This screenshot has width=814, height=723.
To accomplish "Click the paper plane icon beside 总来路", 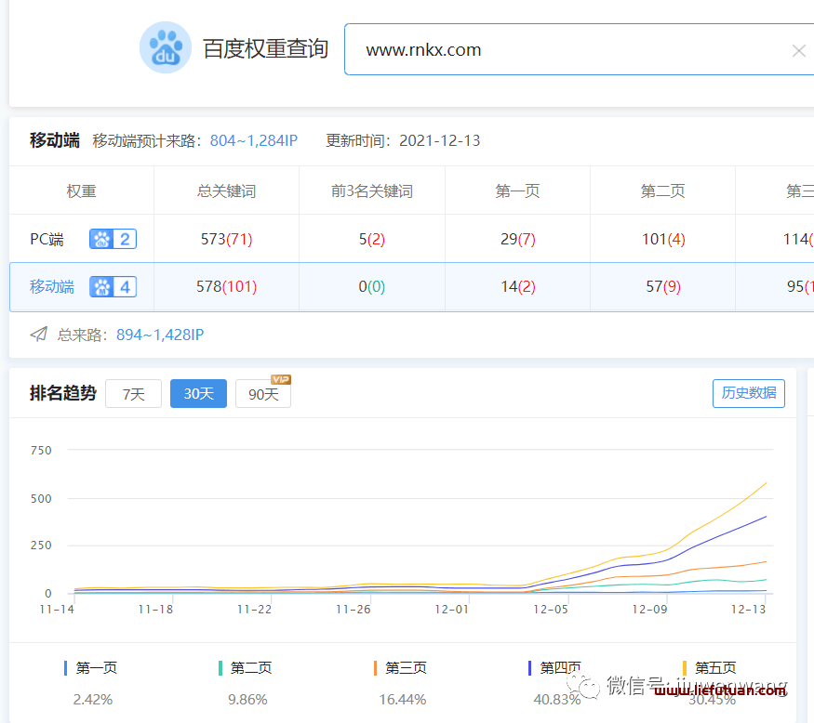I will click(39, 335).
